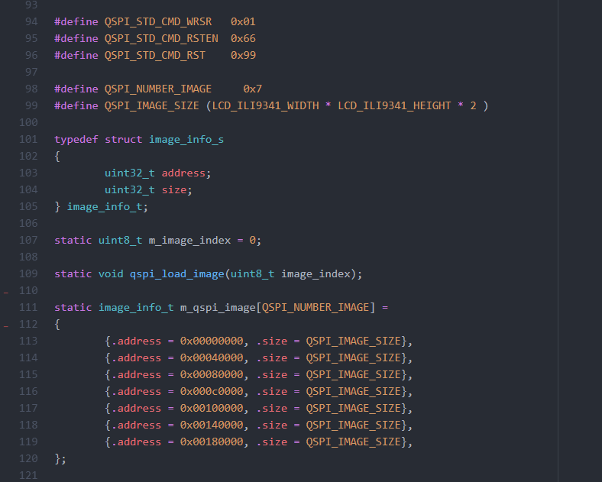The width and height of the screenshot is (602, 482).
Task: Click QSPI_IMAGE_SIZE on line 119
Action: click(353, 442)
